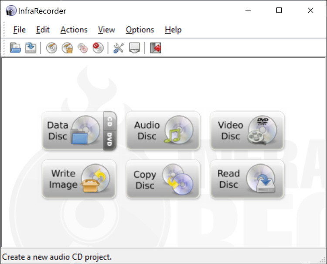327x264 pixels.
Task: Click the Burn compilation disc toolbar icon
Action: click(x=51, y=48)
